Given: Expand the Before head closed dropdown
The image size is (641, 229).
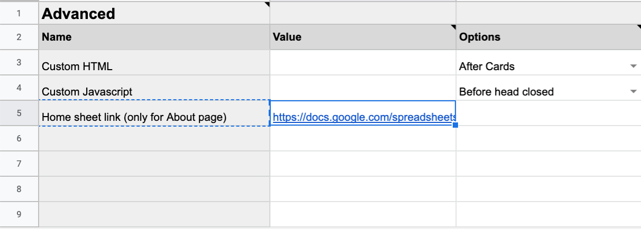Looking at the screenshot, I should coord(633,92).
